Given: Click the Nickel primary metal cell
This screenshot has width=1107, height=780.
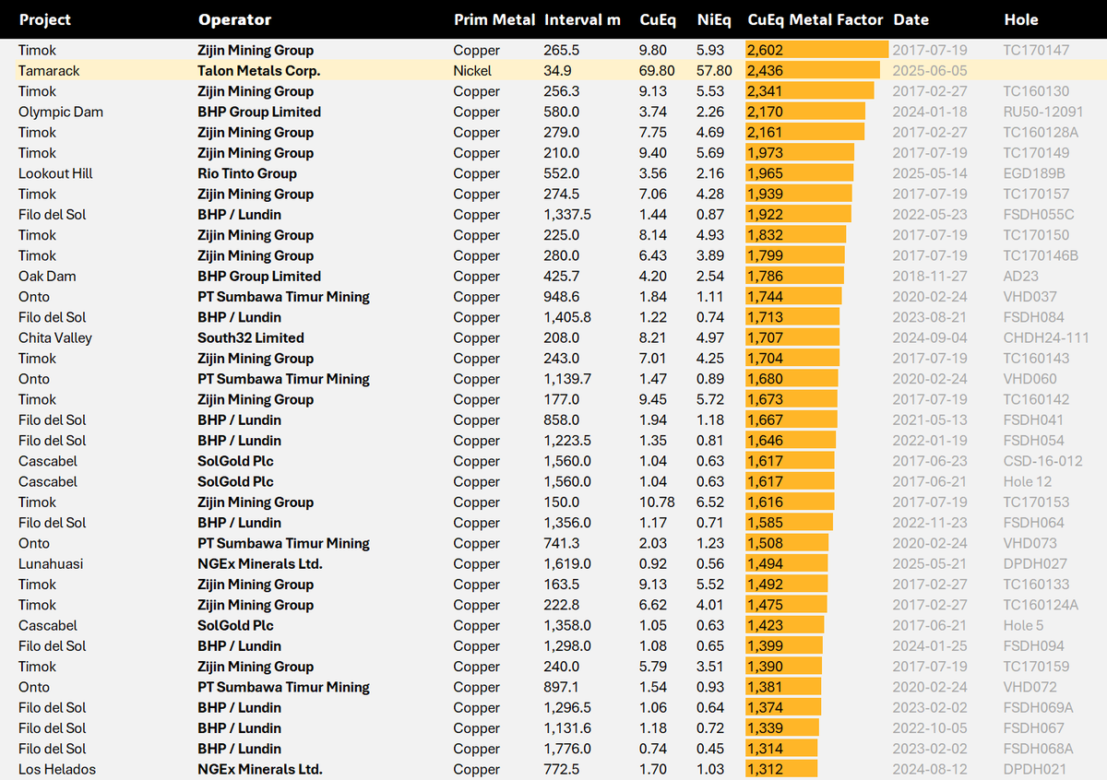Looking at the screenshot, I should point(473,70).
